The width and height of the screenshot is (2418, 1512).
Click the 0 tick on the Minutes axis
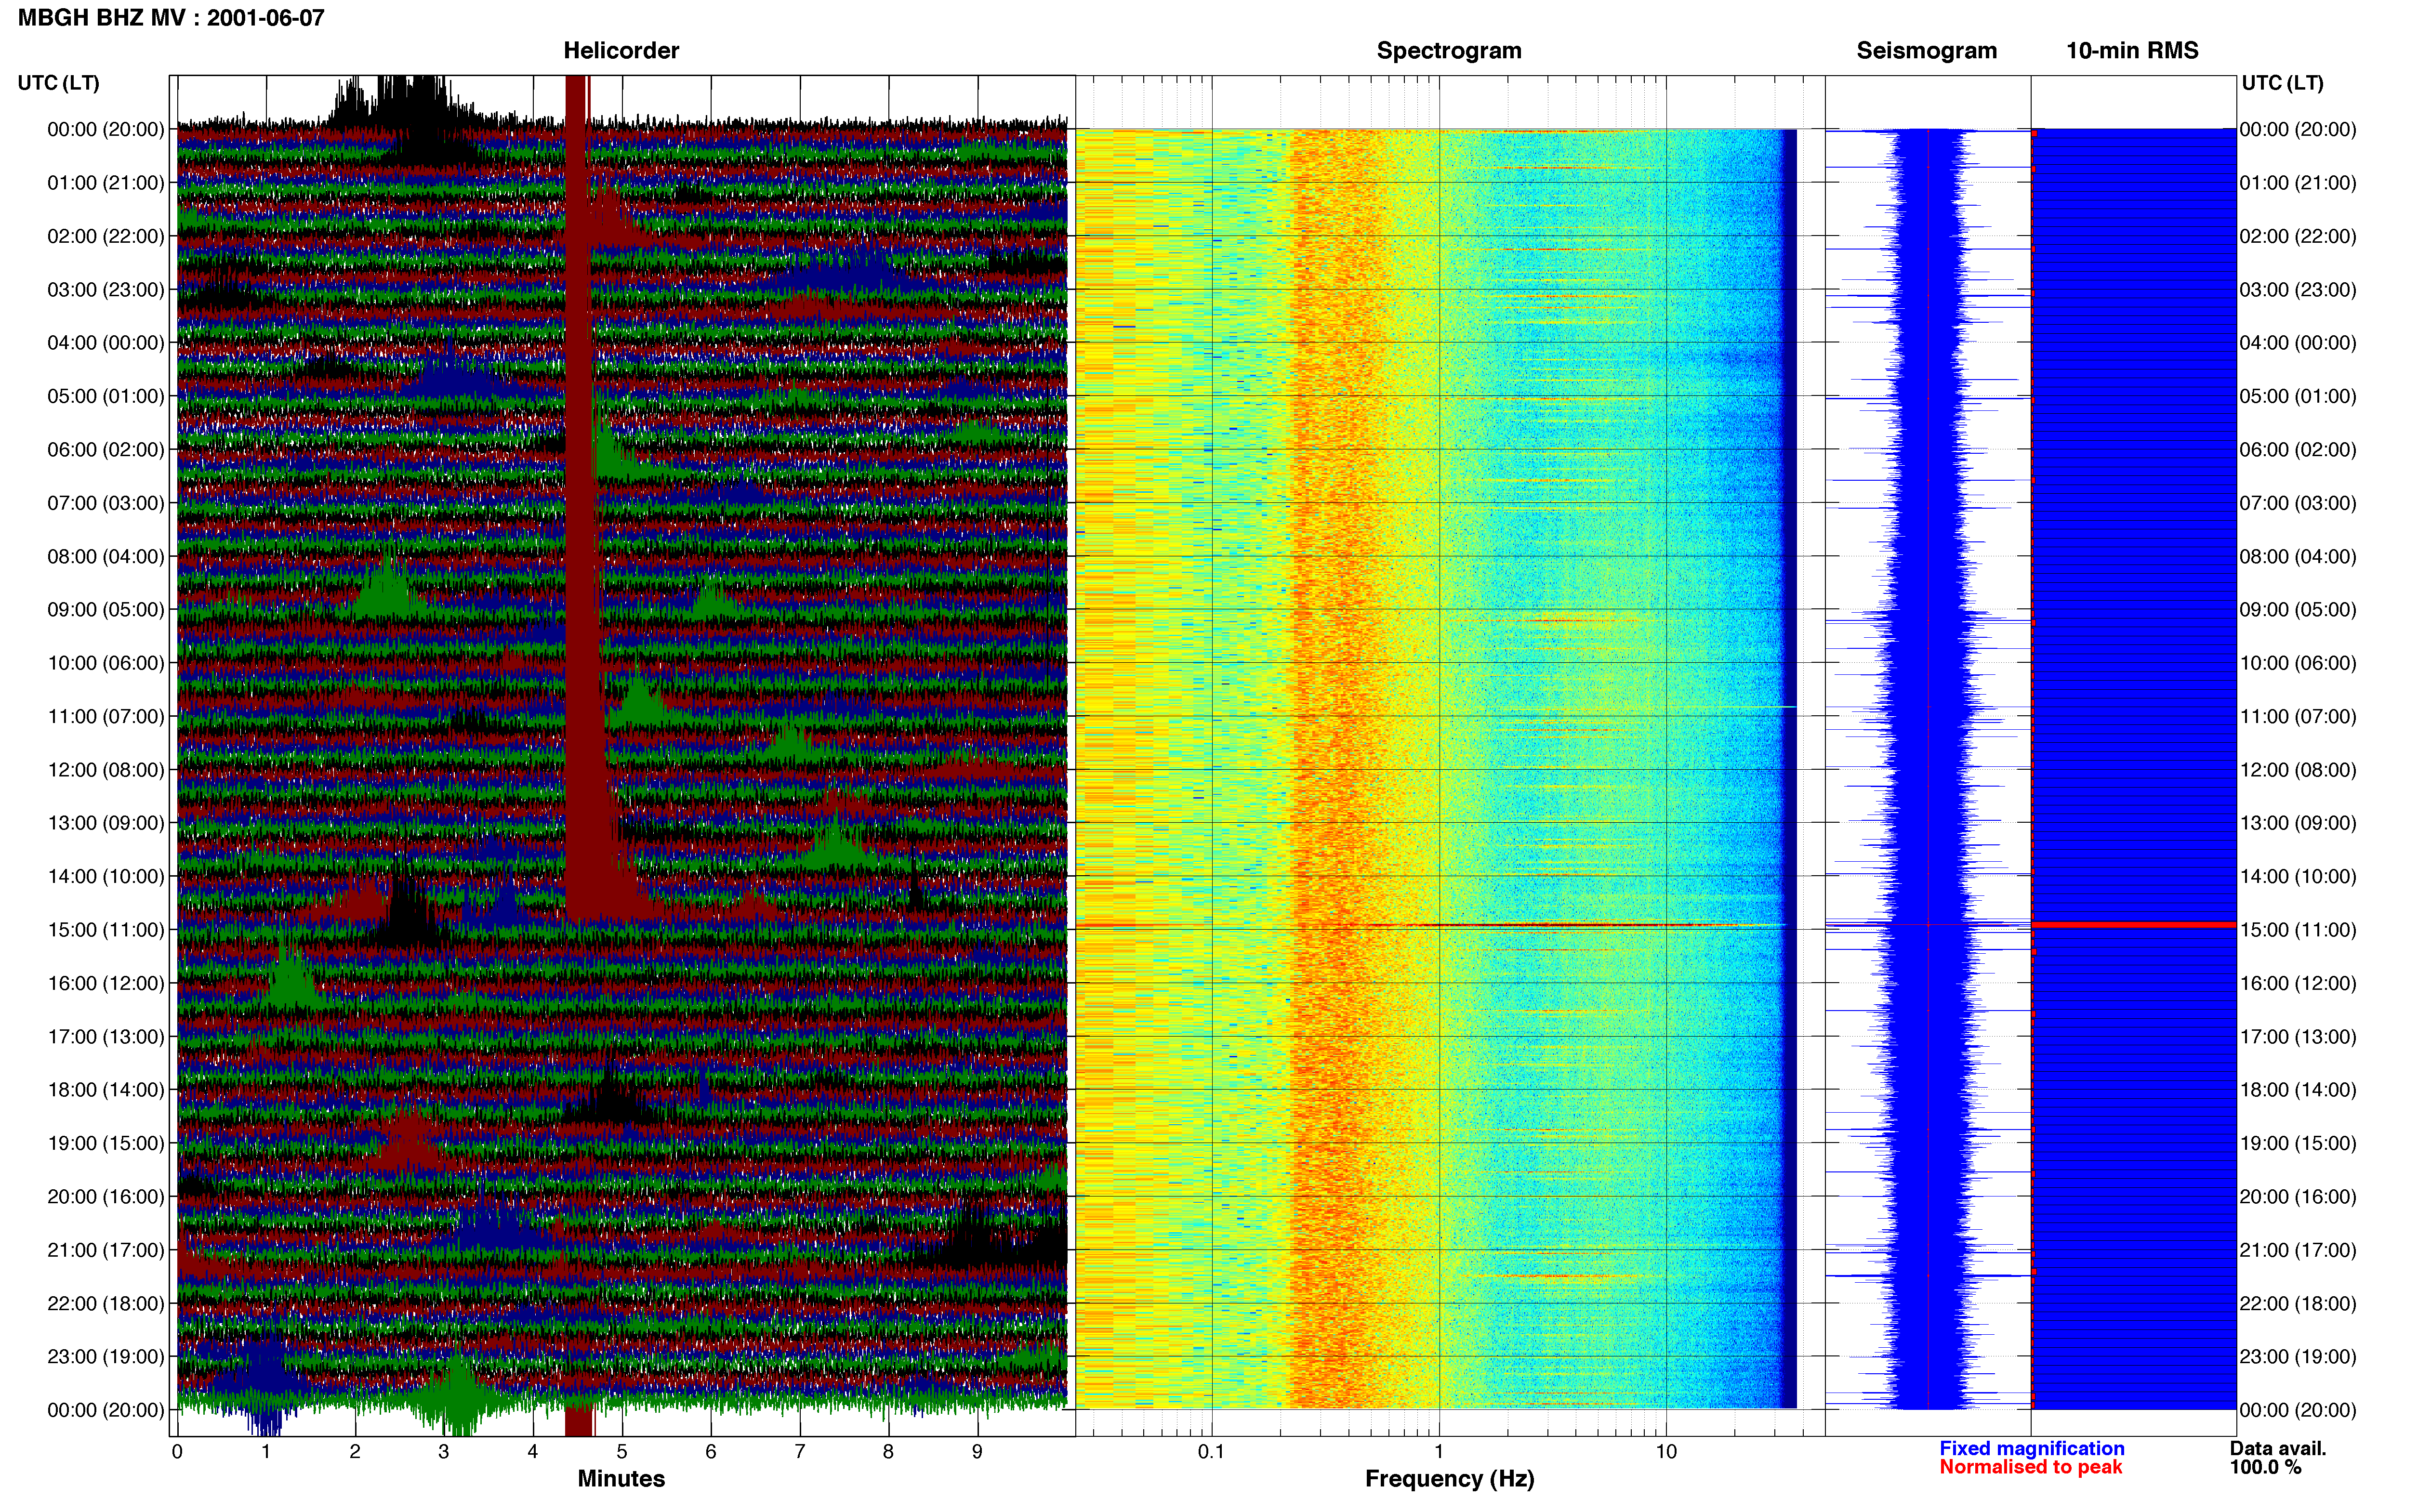coord(177,1452)
